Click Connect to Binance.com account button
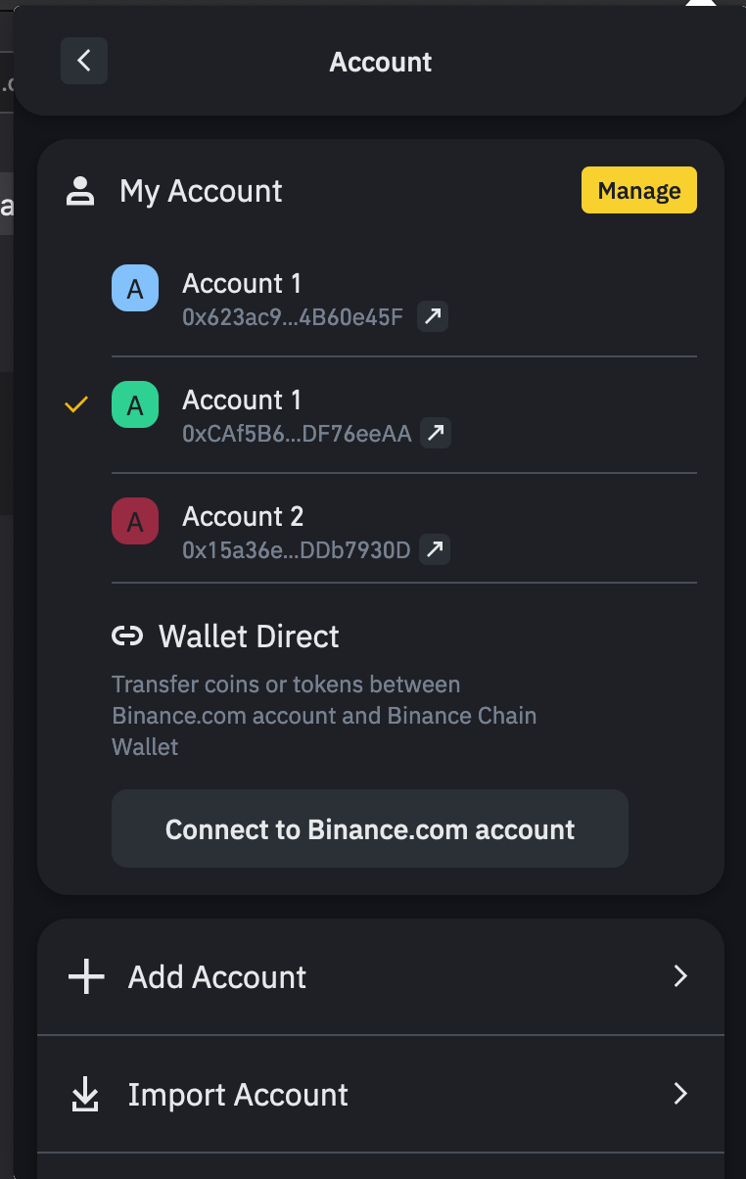746x1179 pixels. (370, 828)
